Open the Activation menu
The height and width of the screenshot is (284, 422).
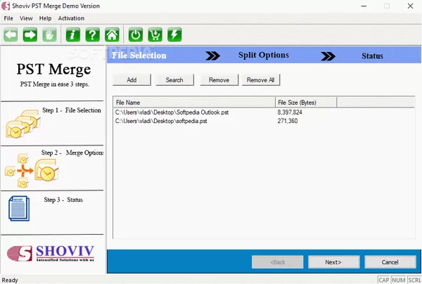[x=71, y=18]
